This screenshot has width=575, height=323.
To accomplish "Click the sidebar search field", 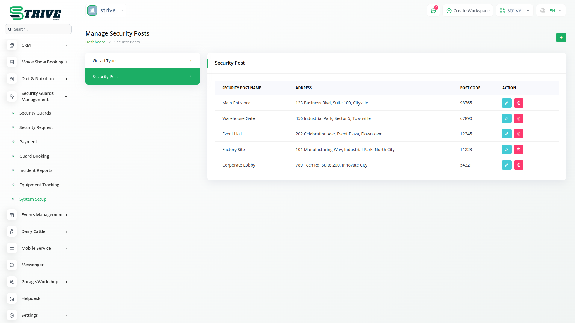I will point(38,29).
